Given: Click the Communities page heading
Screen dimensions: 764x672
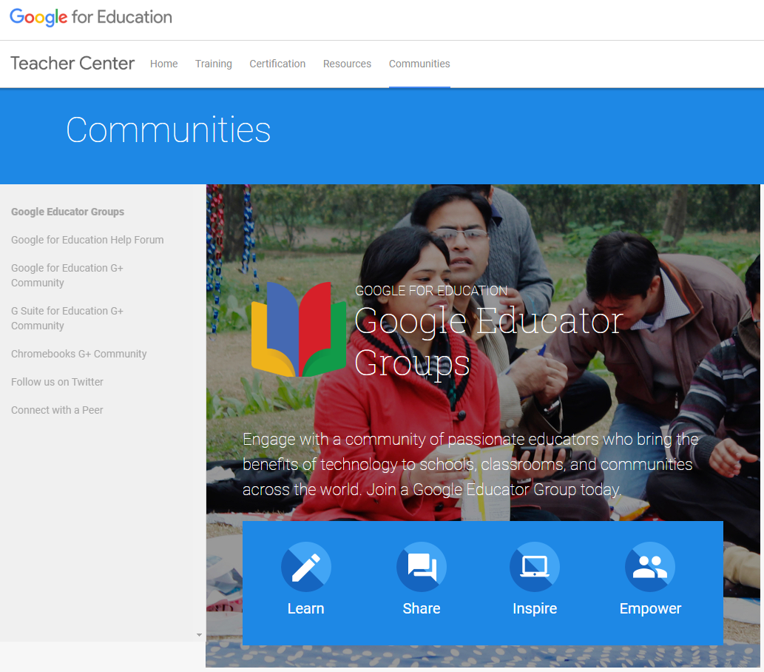Looking at the screenshot, I should coord(168,130).
